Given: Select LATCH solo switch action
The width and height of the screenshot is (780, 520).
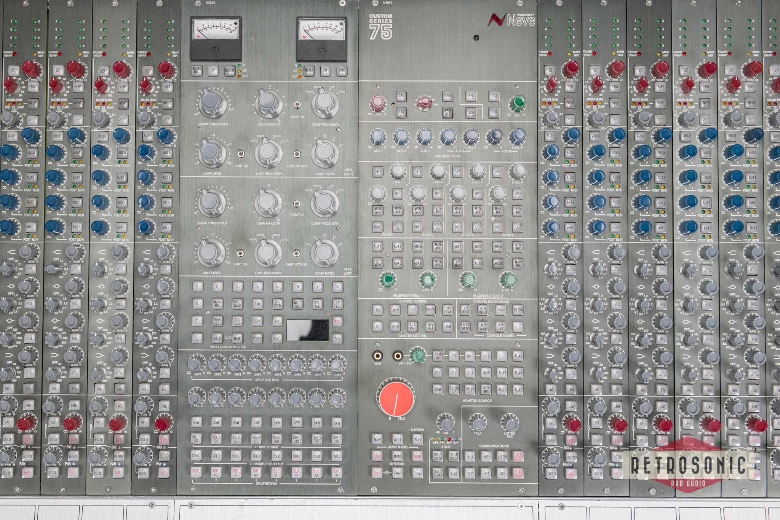Looking at the screenshot, I should tap(217, 338).
